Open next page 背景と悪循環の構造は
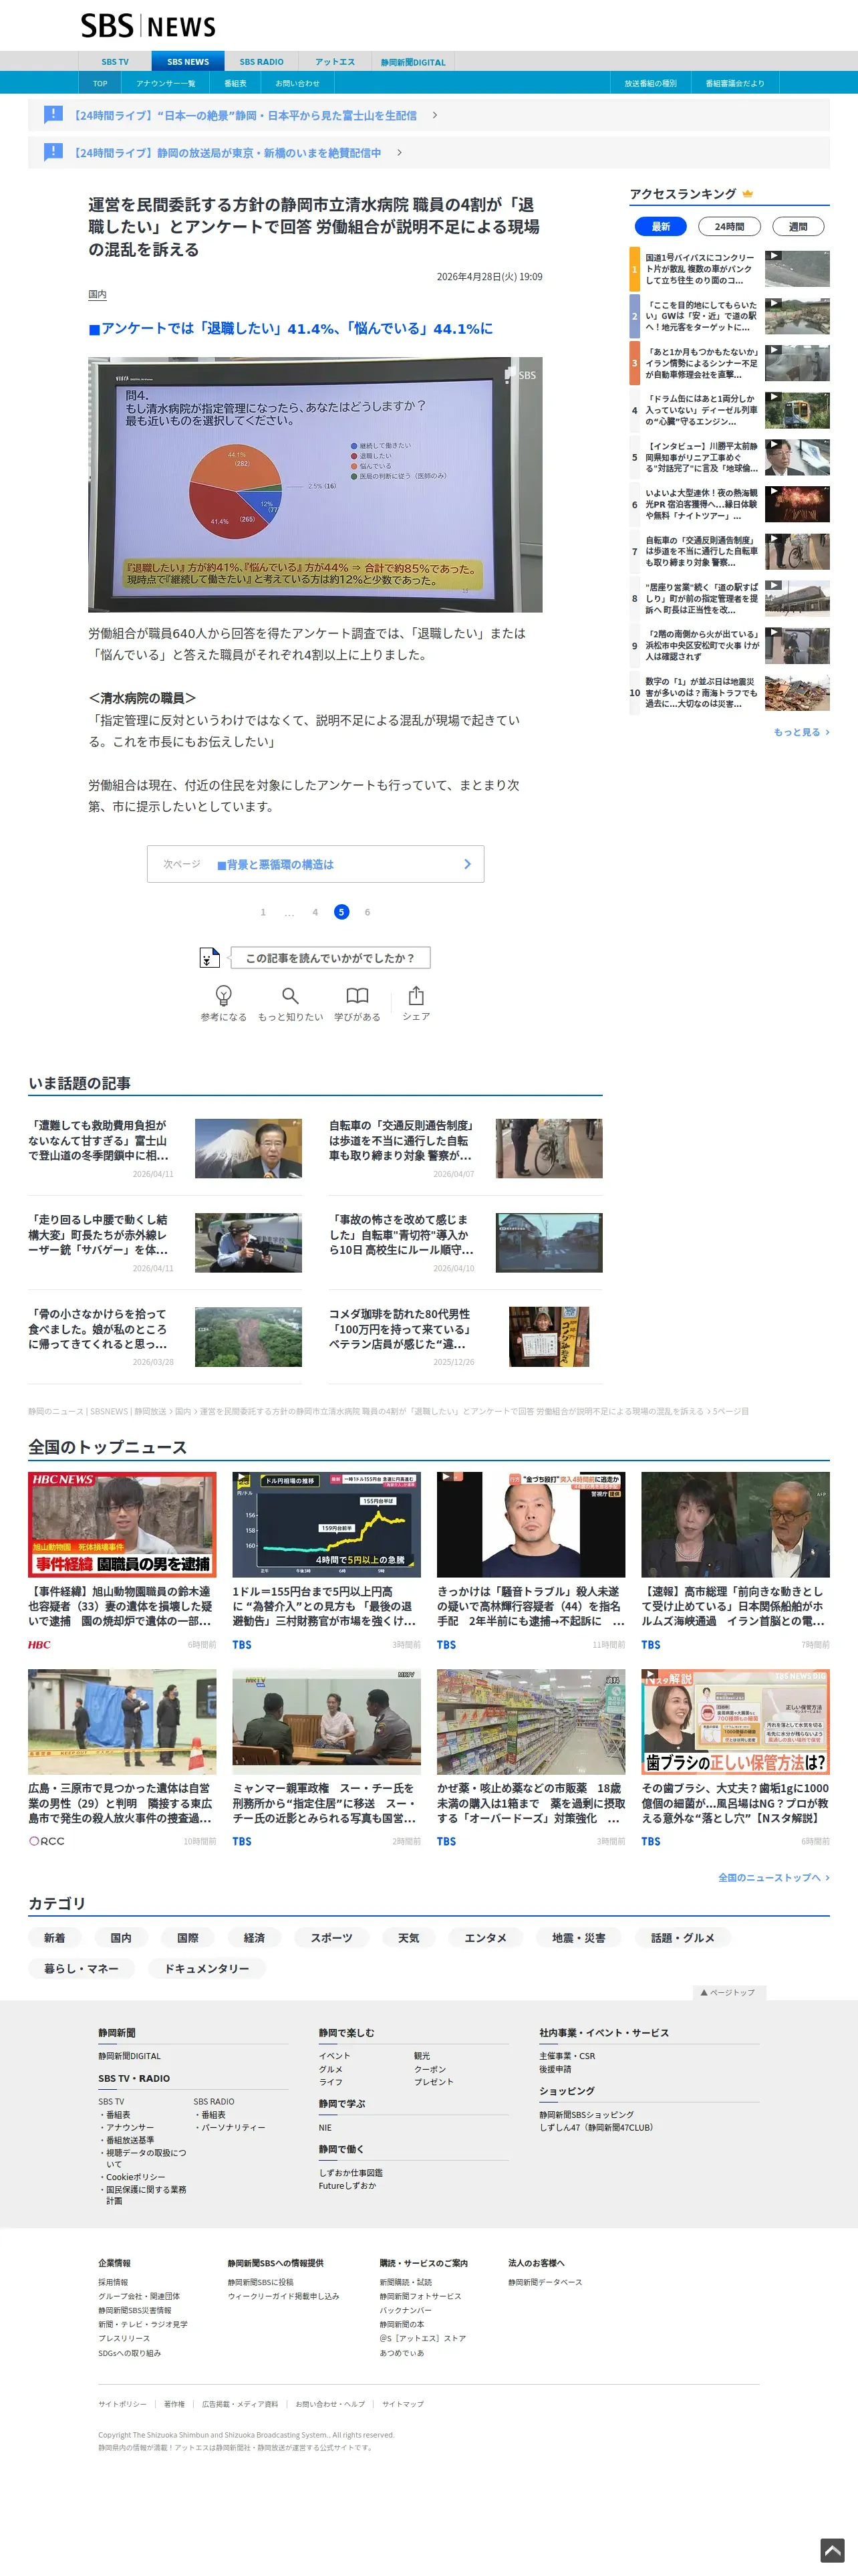The height and width of the screenshot is (2576, 858). pos(315,864)
